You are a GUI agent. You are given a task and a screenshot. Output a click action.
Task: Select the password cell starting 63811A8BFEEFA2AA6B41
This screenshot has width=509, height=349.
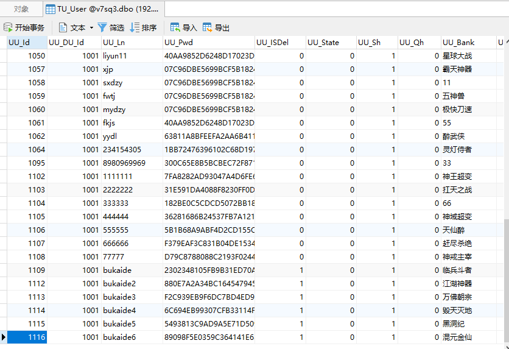[x=209, y=136]
